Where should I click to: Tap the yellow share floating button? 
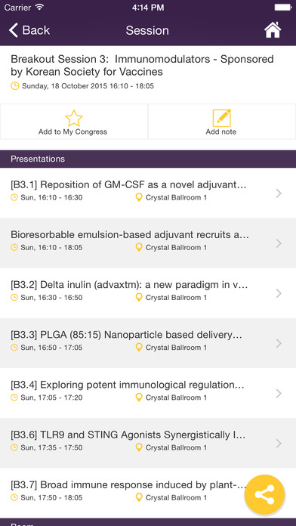coord(264,495)
